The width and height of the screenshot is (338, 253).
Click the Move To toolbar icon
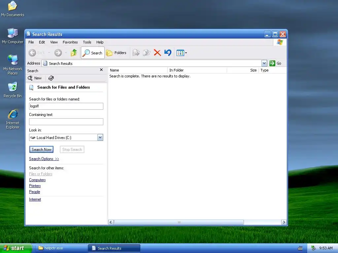pyautogui.click(x=136, y=53)
